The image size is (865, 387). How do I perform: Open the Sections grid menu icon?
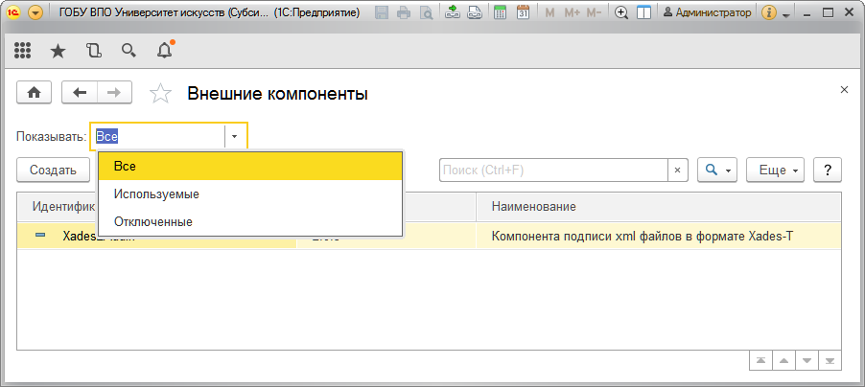[x=22, y=51]
